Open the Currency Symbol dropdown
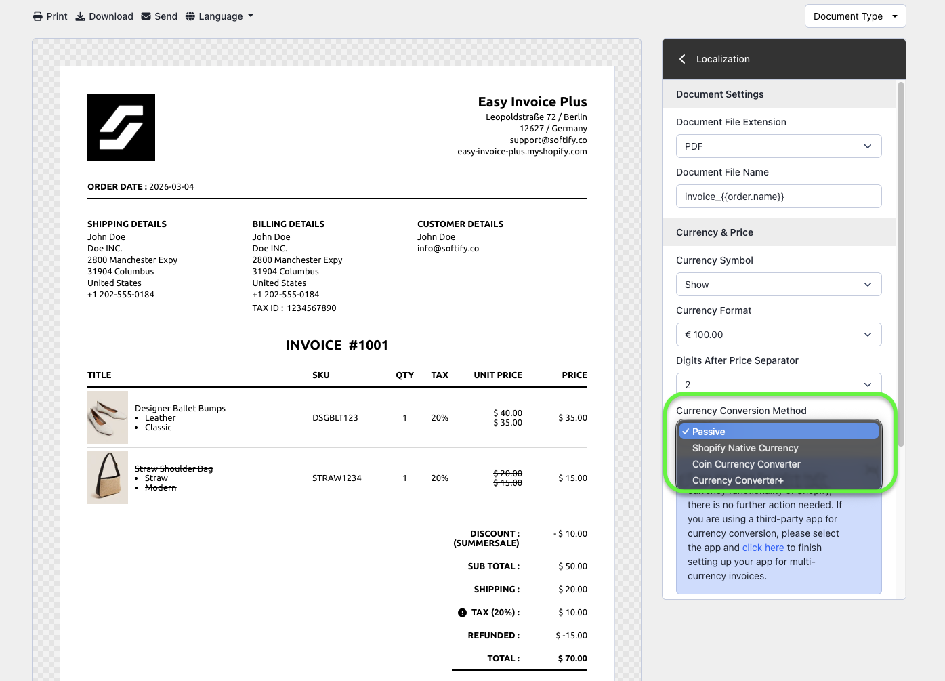Screen dimensions: 945x681 [x=778, y=285]
